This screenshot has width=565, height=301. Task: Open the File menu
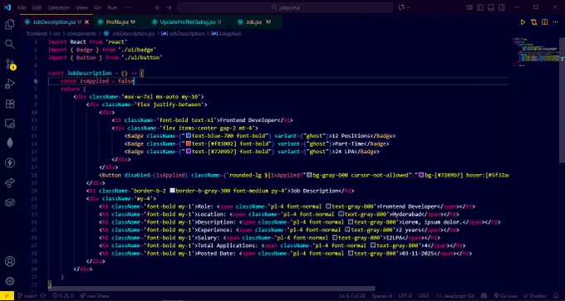point(22,7)
